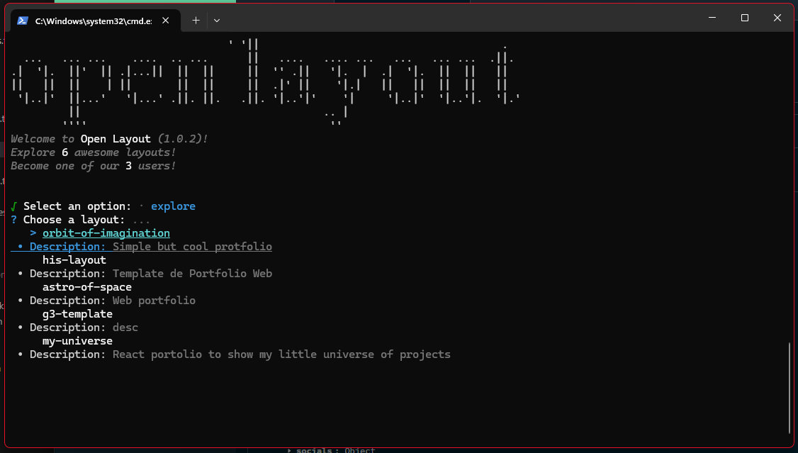Image resolution: width=798 pixels, height=453 pixels.
Task: Expand the Choose a layout ellipsis
Action: point(140,219)
